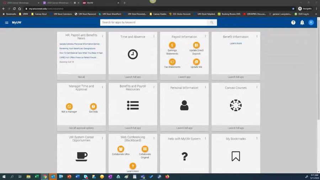Open Collaborate Original icon
Viewport: 320px width, 180px height.
[x=145, y=149]
